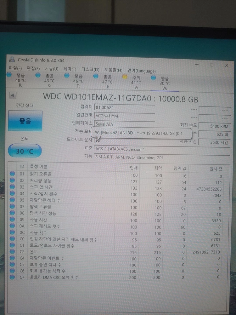Select raw value 2048 of 시작/정지 횟수

click(x=217, y=196)
